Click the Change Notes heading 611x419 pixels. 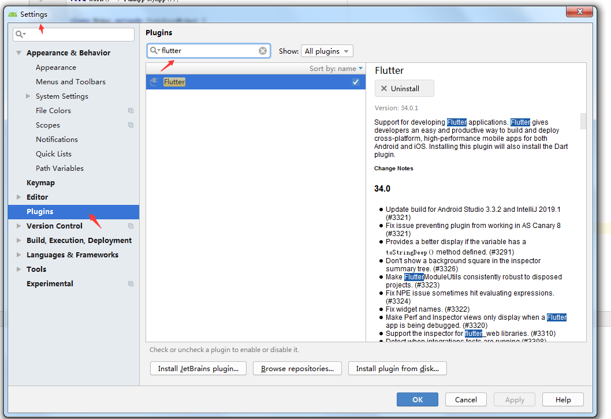pos(393,168)
